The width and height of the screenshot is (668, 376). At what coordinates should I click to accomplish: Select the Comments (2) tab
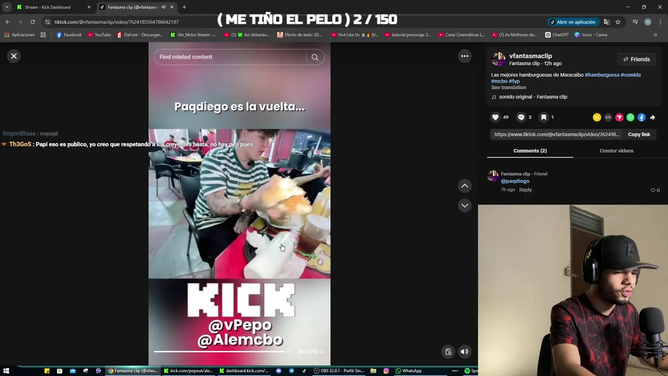point(530,151)
